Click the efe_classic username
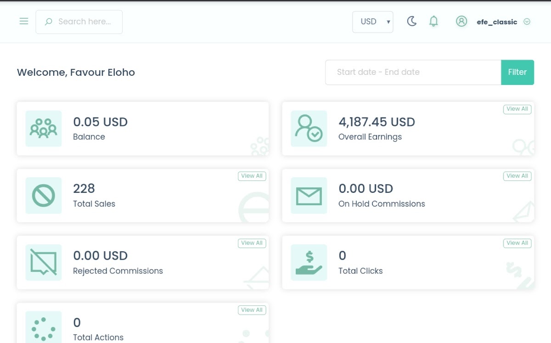Viewport: 551px width, 343px height. pos(497,22)
